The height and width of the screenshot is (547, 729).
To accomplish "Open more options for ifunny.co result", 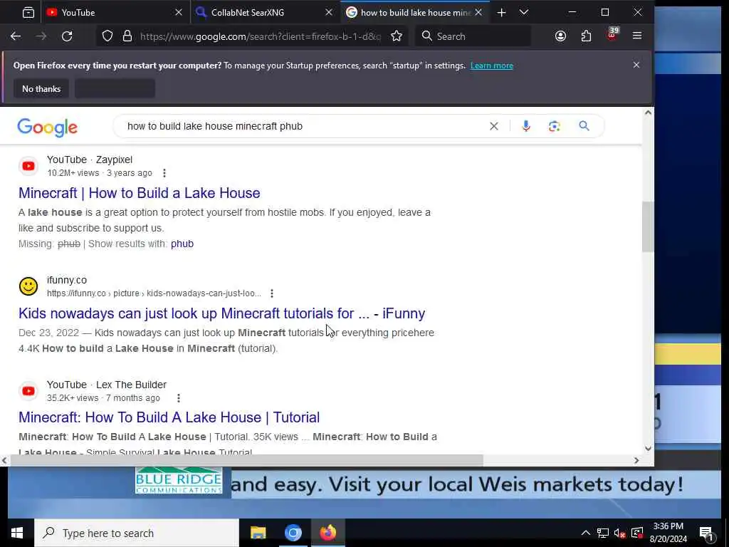I will click(x=272, y=293).
